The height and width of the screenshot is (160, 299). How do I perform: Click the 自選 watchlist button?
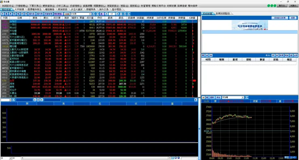(67, 14)
